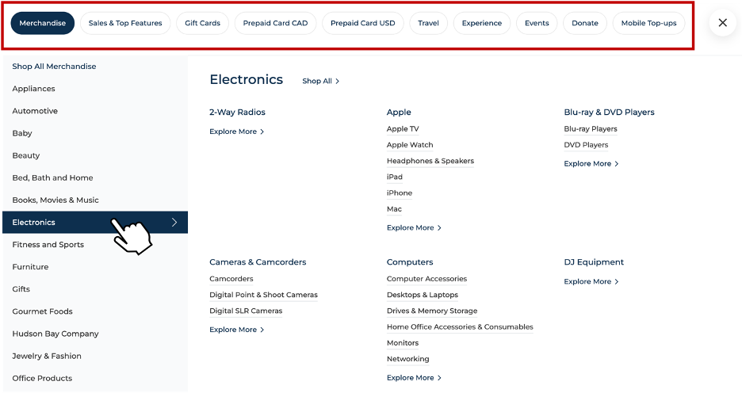742x393 pixels.
Task: Open Desktops & Laptops link
Action: (x=423, y=295)
